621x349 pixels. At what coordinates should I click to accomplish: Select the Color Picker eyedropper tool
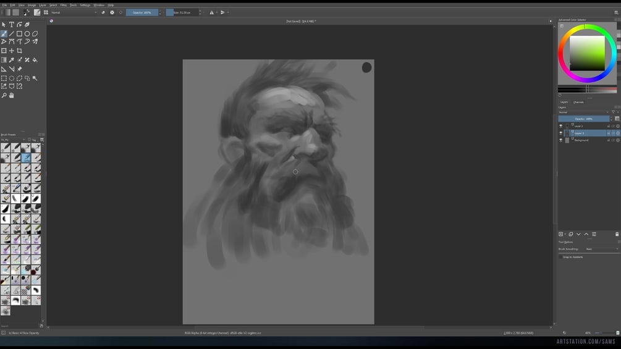pyautogui.click(x=12, y=60)
